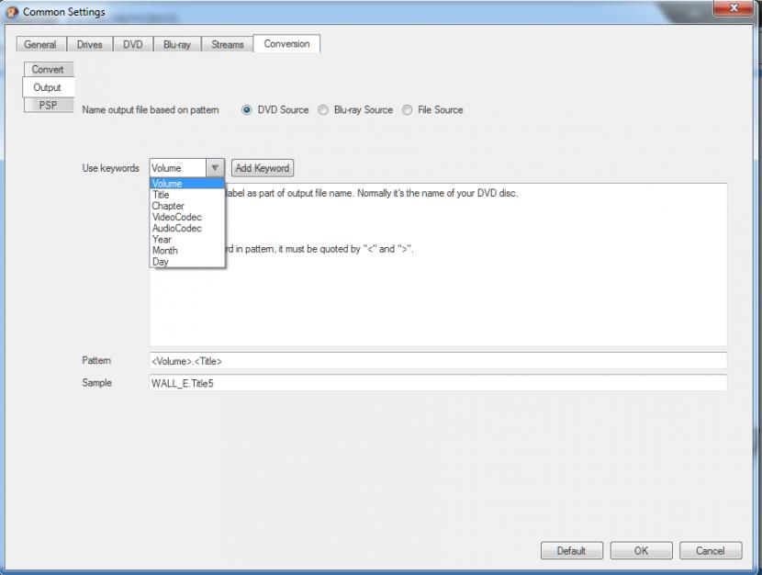Image resolution: width=762 pixels, height=575 pixels.
Task: Click the 'Sample' label text
Action: point(96,383)
